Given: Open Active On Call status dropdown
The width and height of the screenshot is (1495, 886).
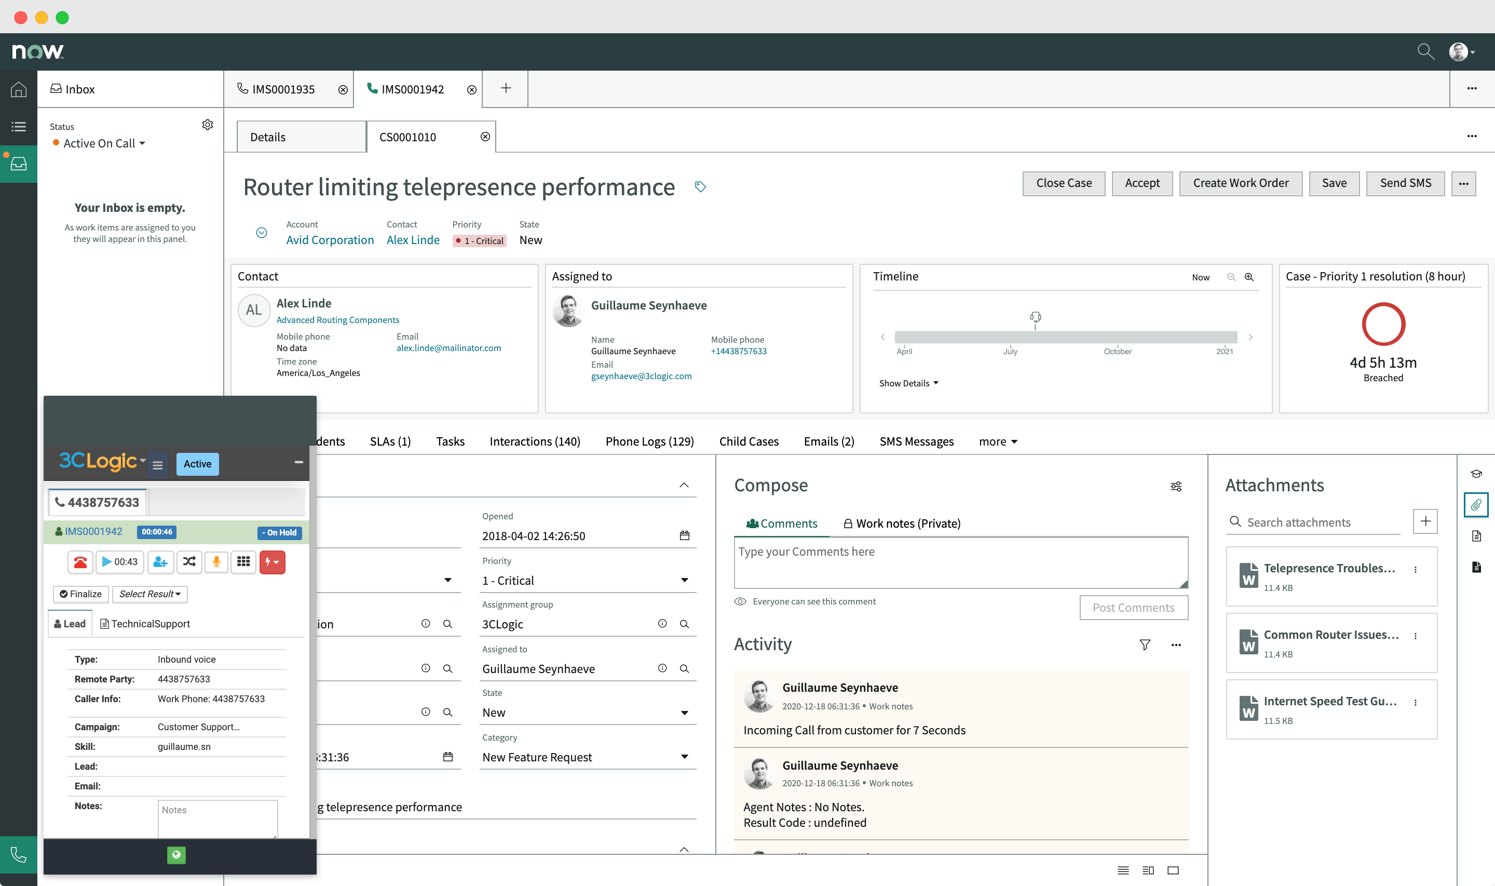Looking at the screenshot, I should [x=99, y=143].
